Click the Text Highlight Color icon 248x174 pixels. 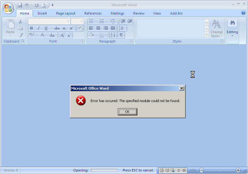pyautogui.click(x=31, y=35)
